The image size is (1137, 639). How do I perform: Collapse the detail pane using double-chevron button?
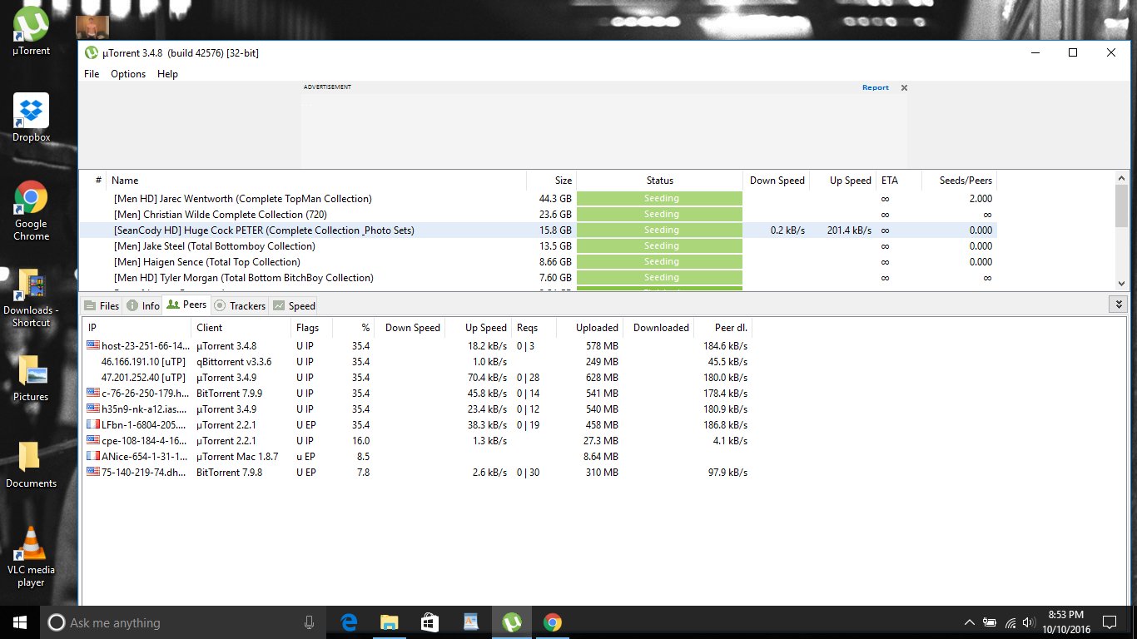tap(1119, 305)
